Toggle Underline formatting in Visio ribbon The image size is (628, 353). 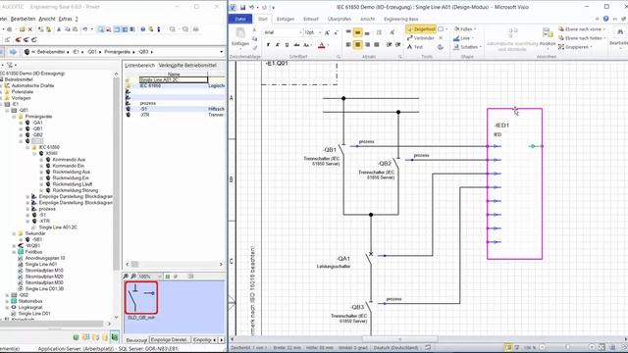(x=287, y=45)
